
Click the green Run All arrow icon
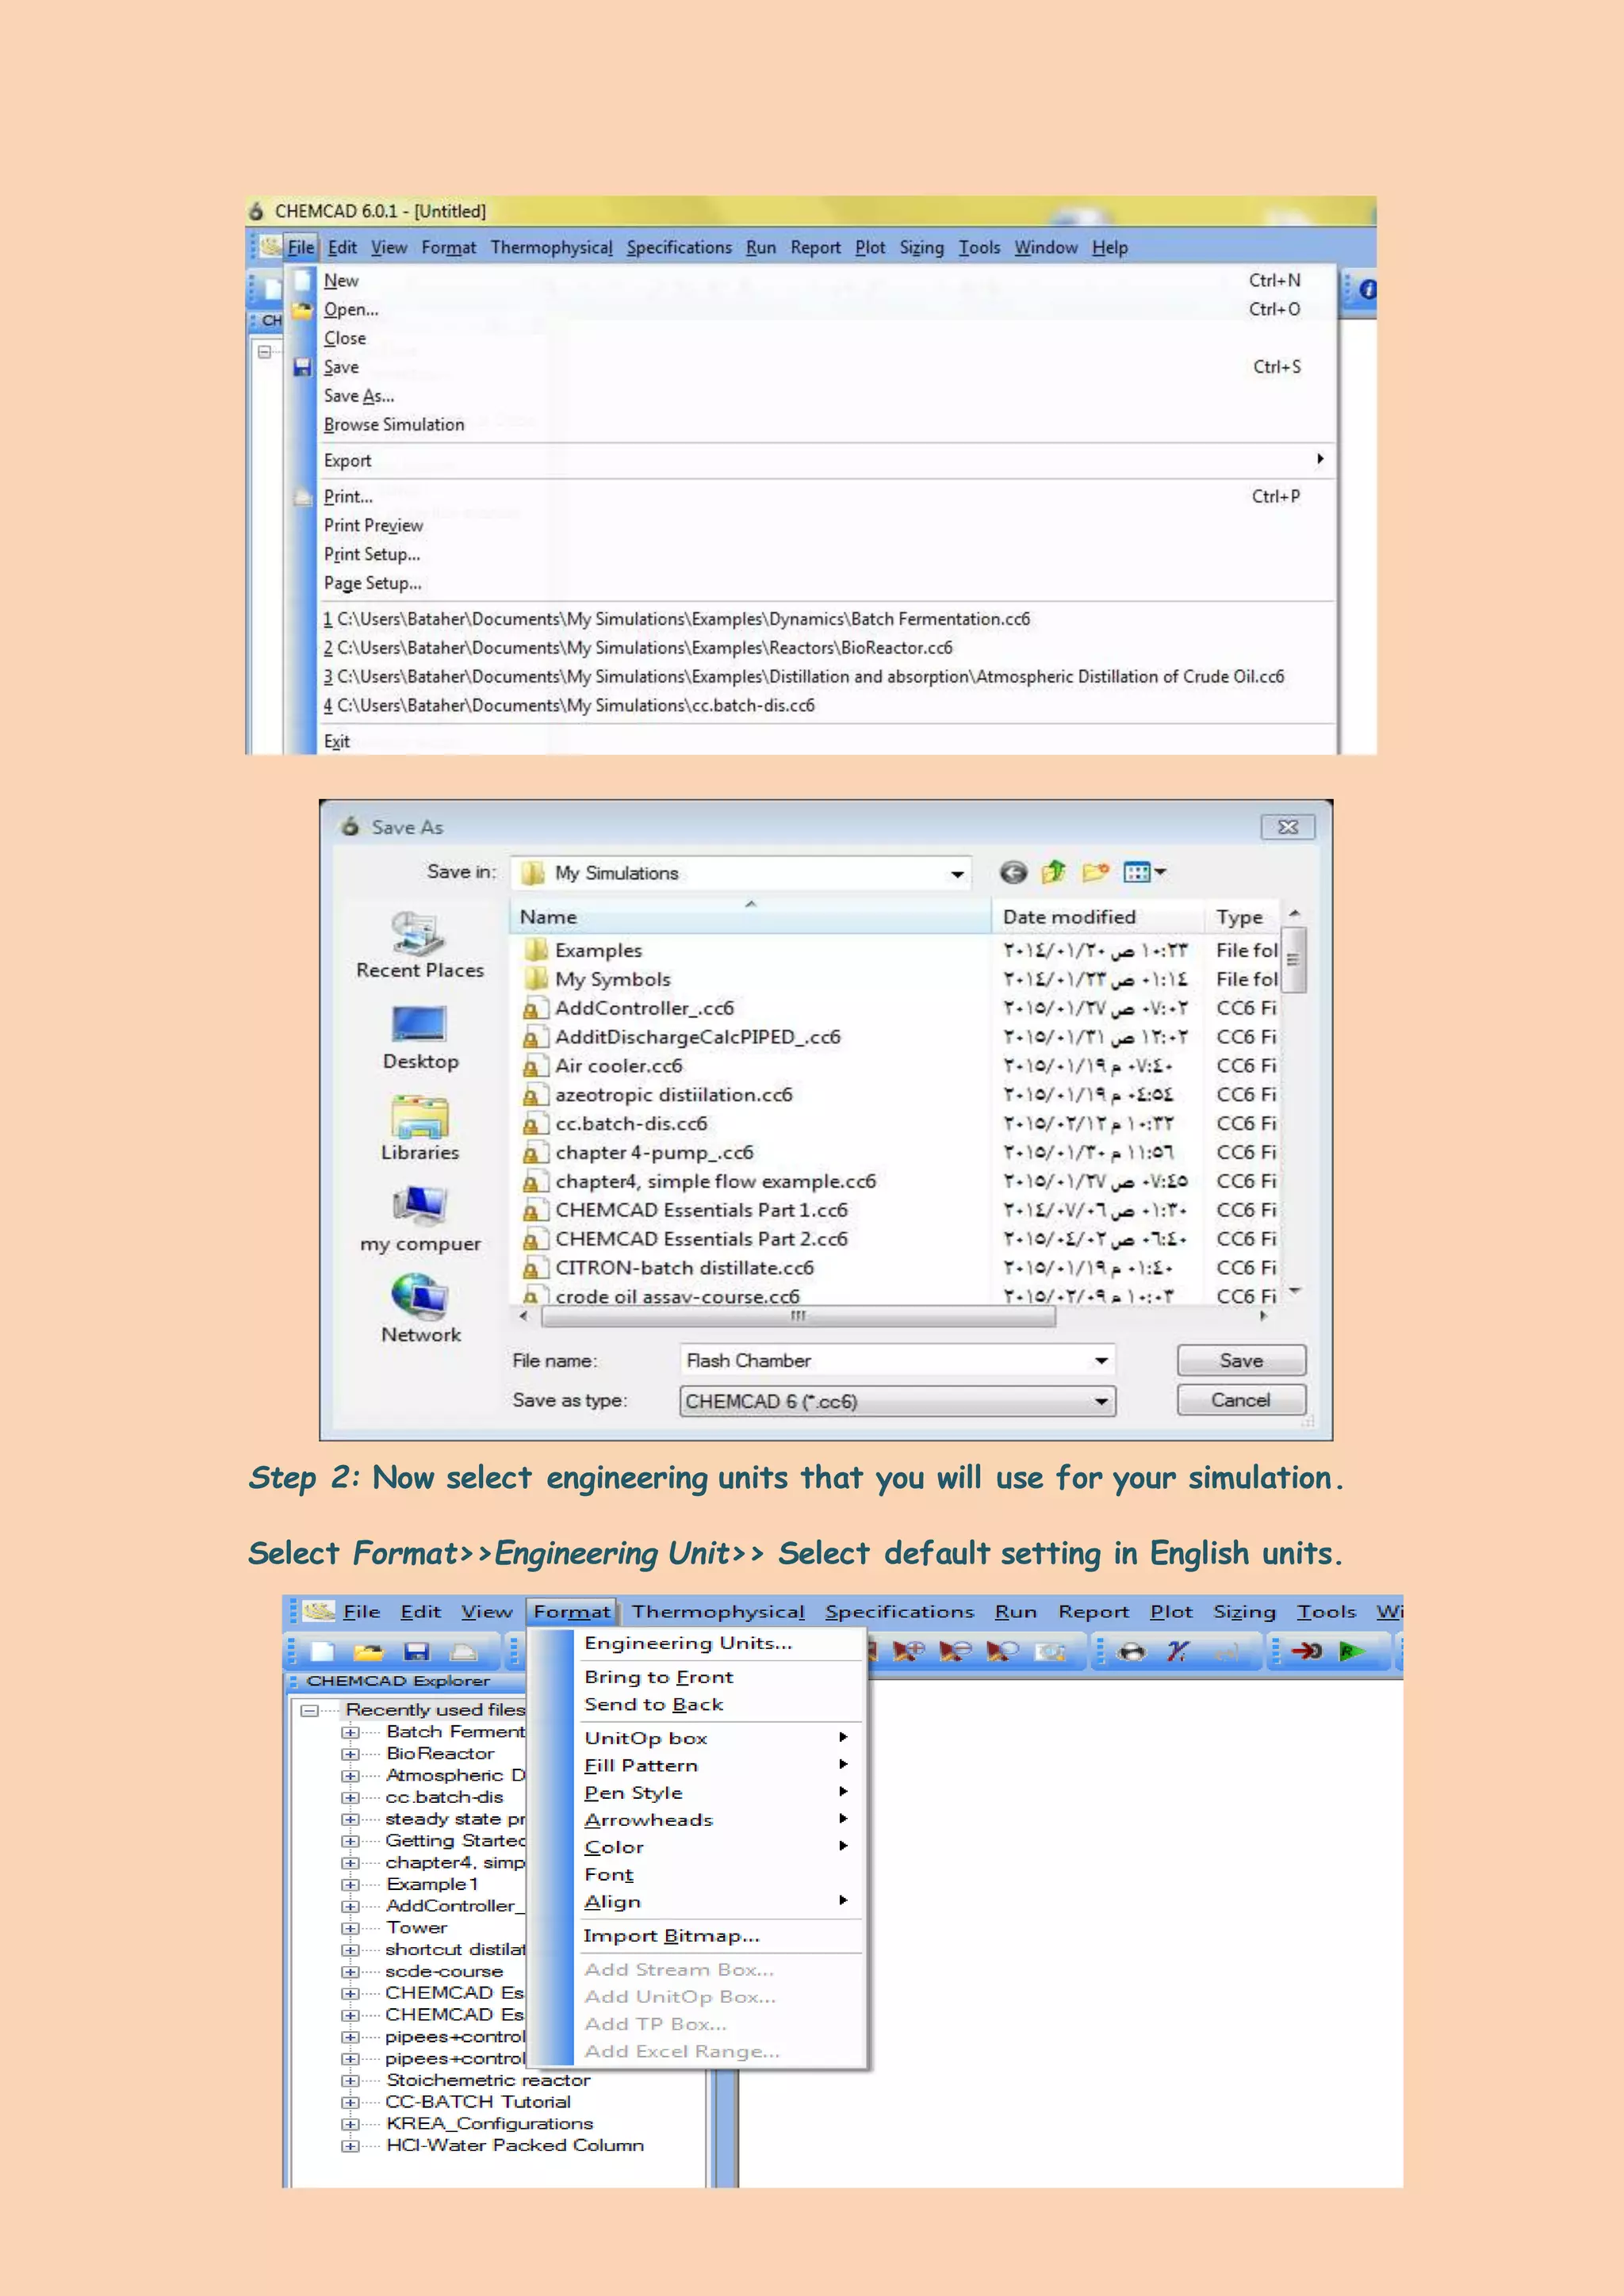tap(1351, 1651)
